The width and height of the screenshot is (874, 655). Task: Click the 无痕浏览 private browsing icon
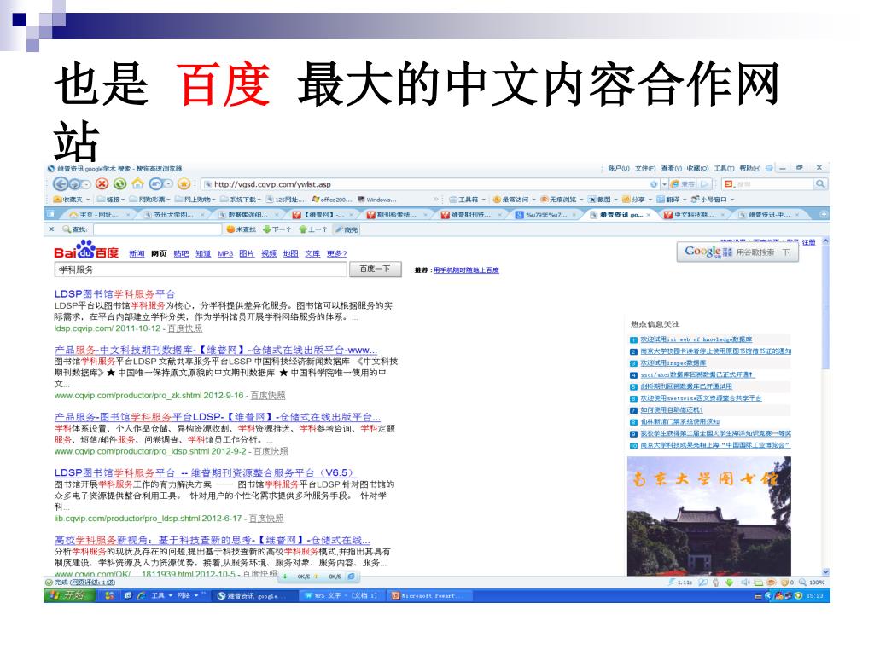click(545, 199)
